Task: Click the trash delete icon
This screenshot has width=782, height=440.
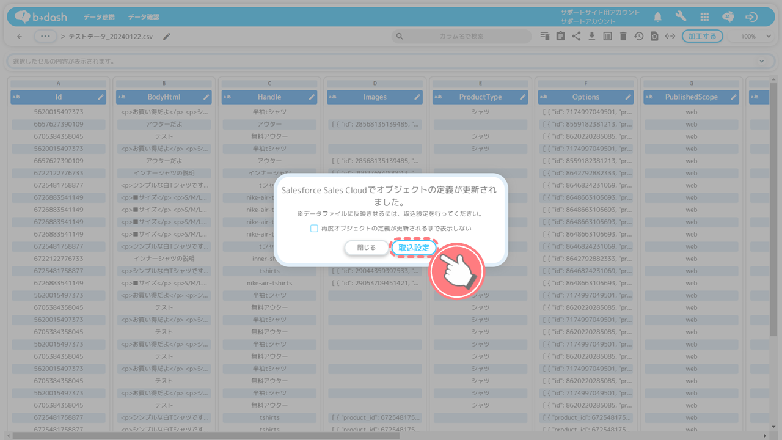Action: coord(623,36)
